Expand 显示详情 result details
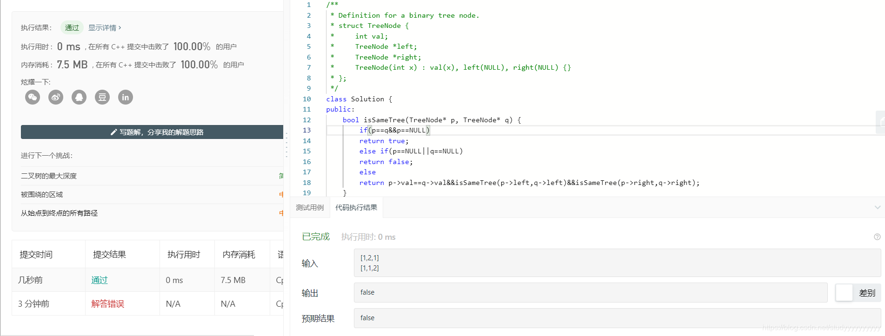The image size is (885, 336). point(105,28)
